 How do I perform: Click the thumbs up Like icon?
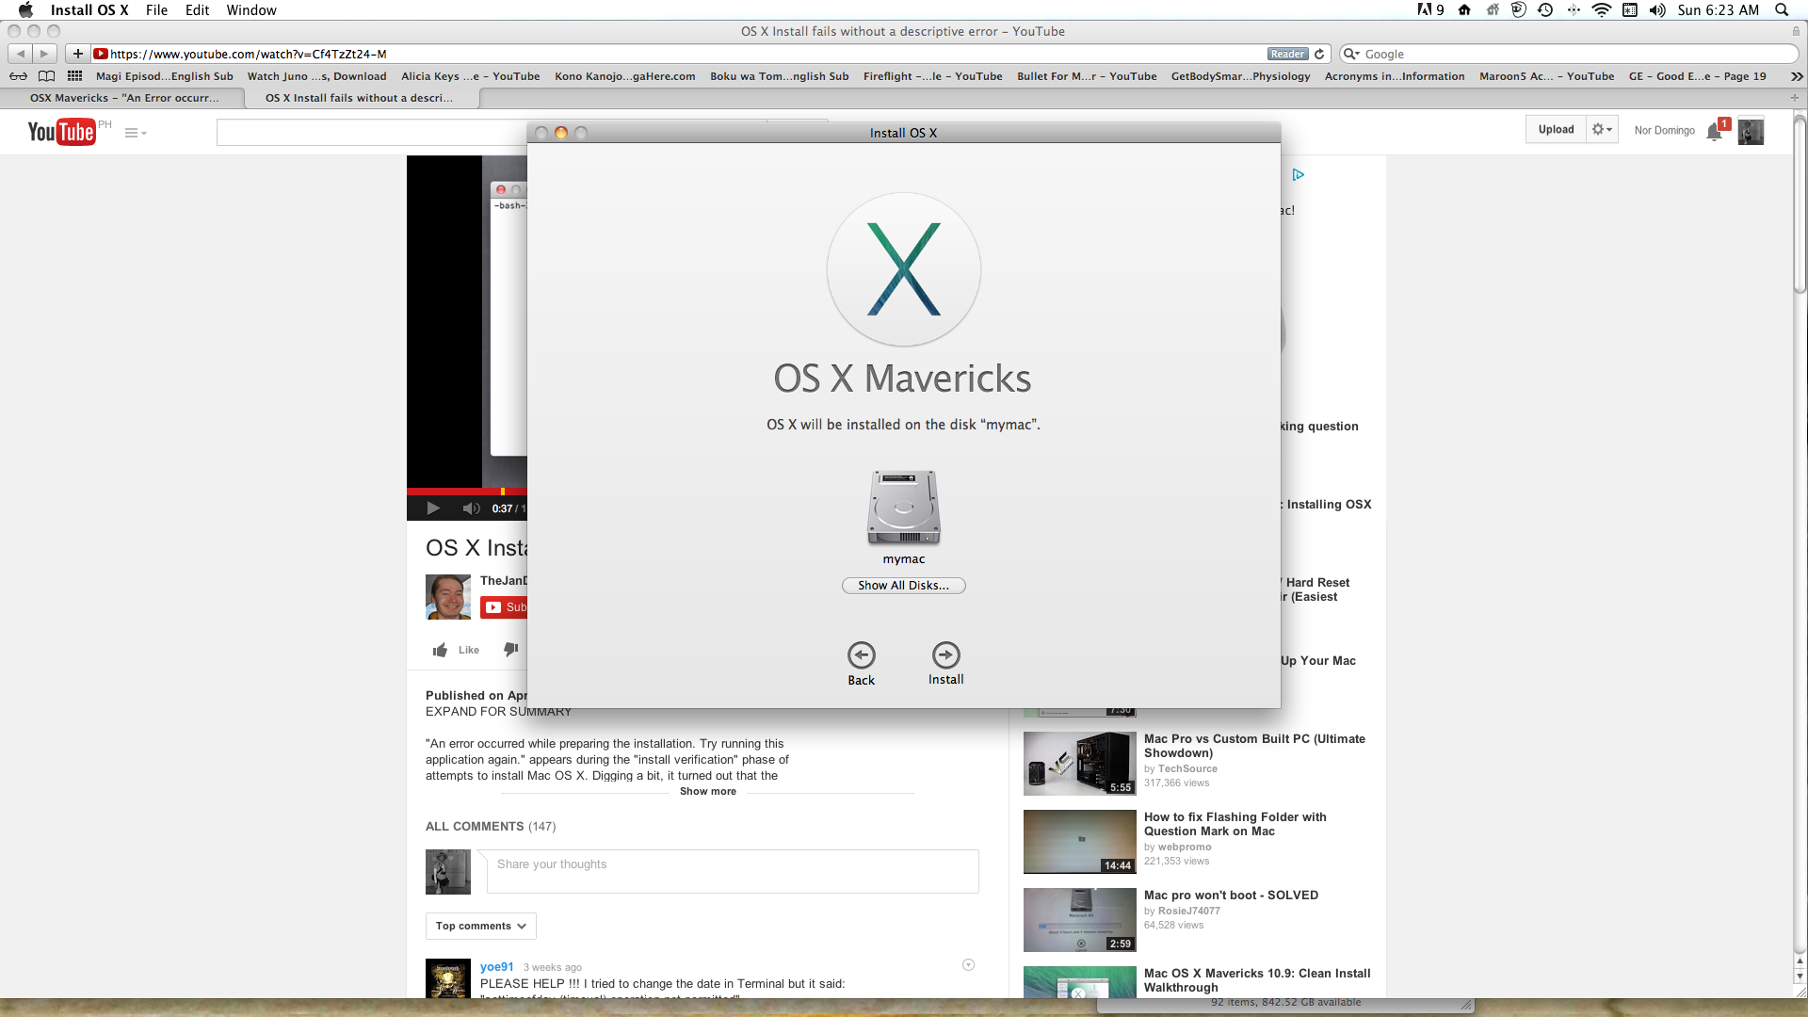440,650
